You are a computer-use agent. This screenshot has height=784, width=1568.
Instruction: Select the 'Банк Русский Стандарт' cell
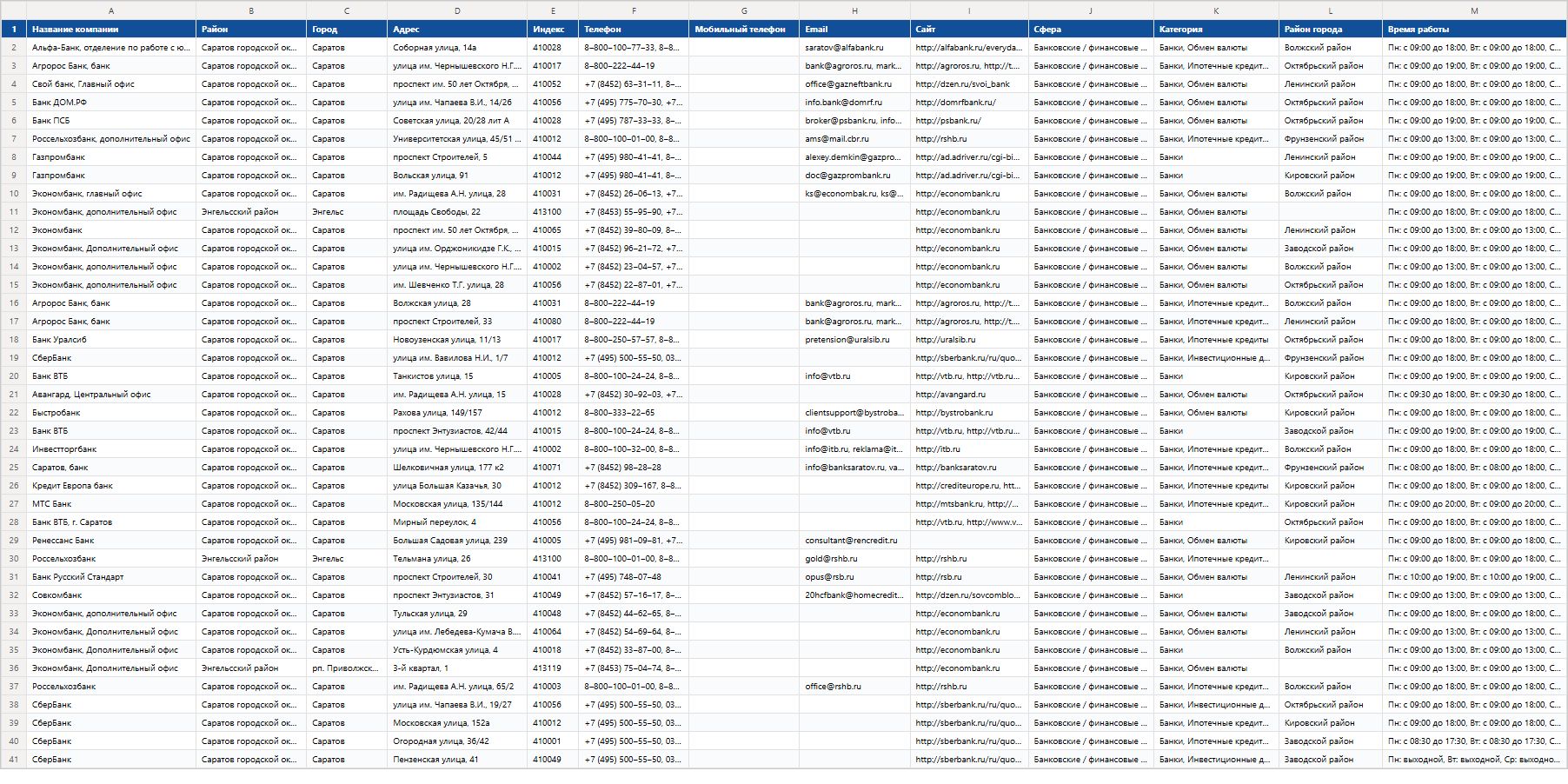111,577
